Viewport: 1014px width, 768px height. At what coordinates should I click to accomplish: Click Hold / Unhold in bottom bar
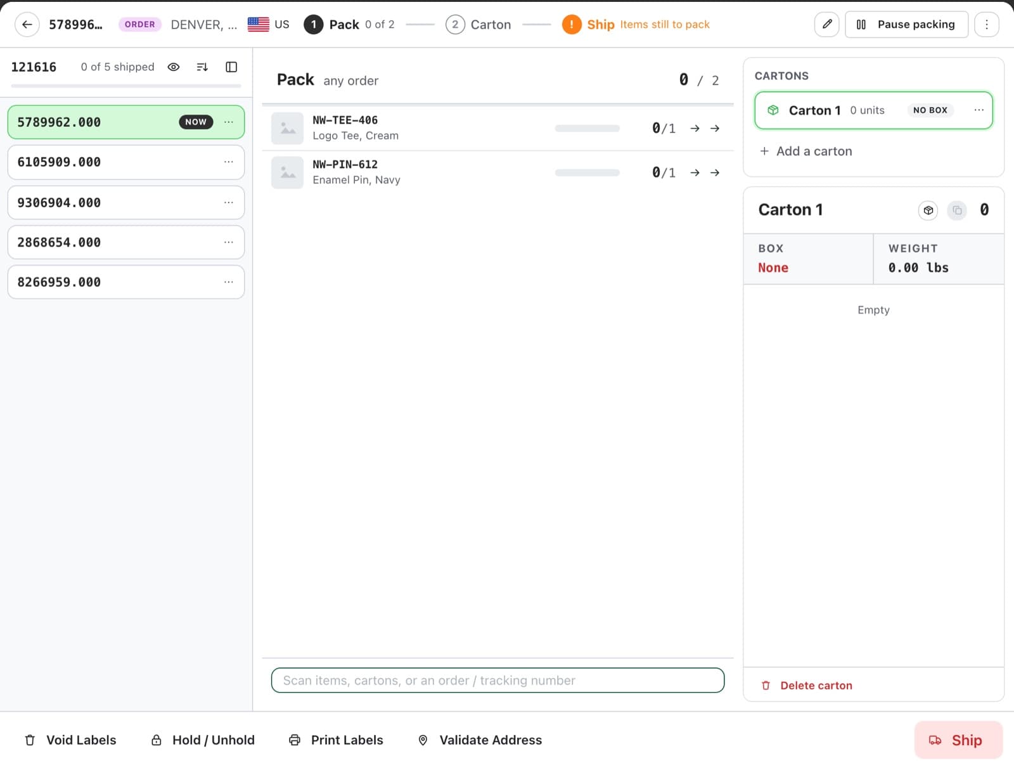click(203, 740)
